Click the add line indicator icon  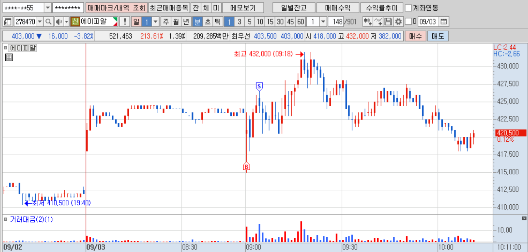click(x=378, y=22)
